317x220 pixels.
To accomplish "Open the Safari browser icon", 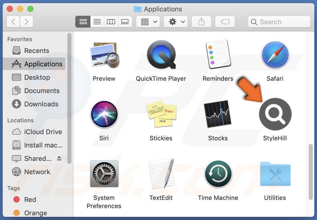I will coord(275,55).
